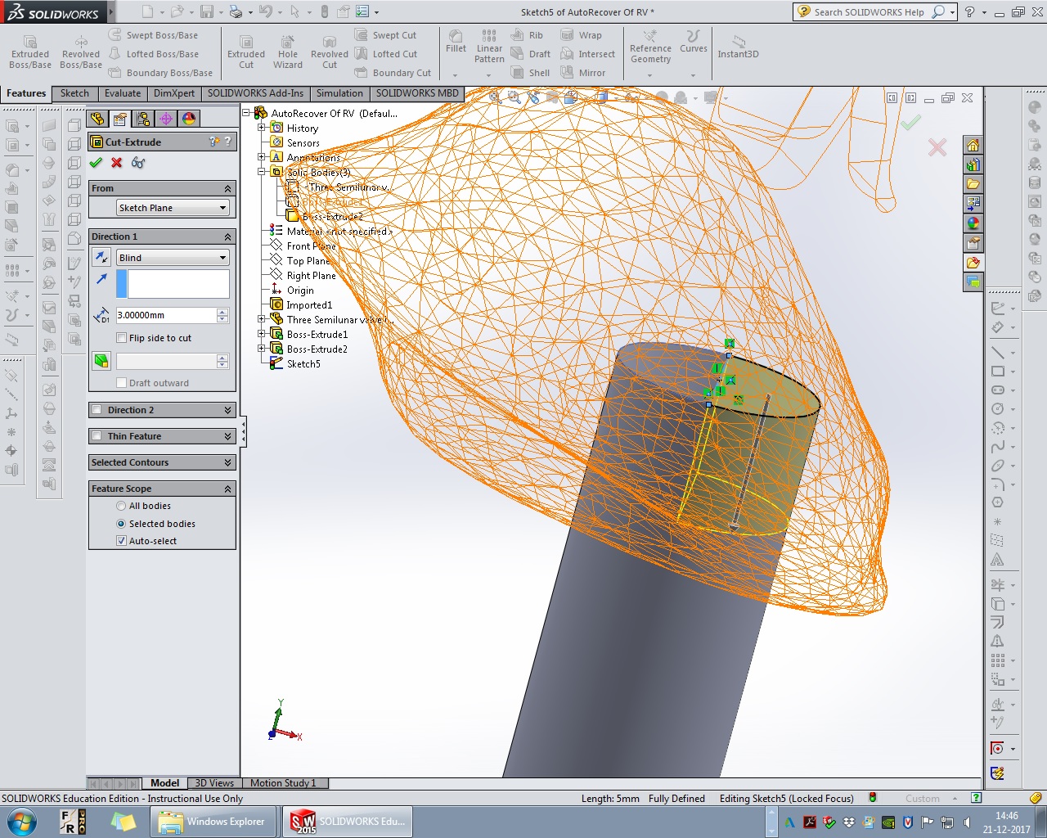Screen dimensions: 1047x838
Task: Expand the Selected Contours section
Action: coord(162,462)
